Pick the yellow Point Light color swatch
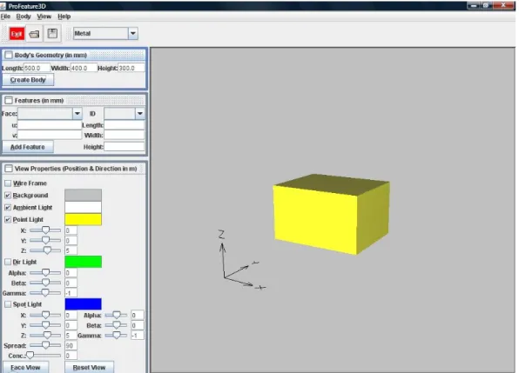519x373 pixels. [83, 219]
